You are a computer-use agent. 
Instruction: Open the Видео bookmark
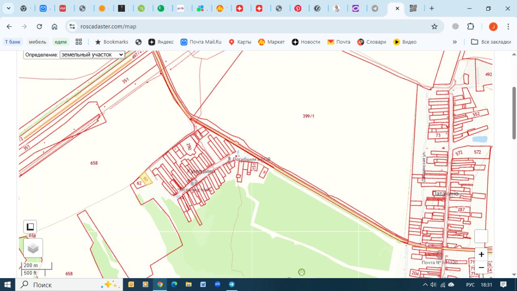405,42
